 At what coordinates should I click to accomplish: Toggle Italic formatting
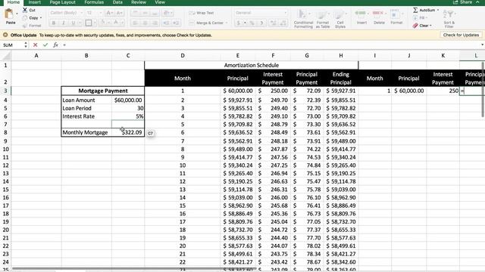tap(64, 23)
